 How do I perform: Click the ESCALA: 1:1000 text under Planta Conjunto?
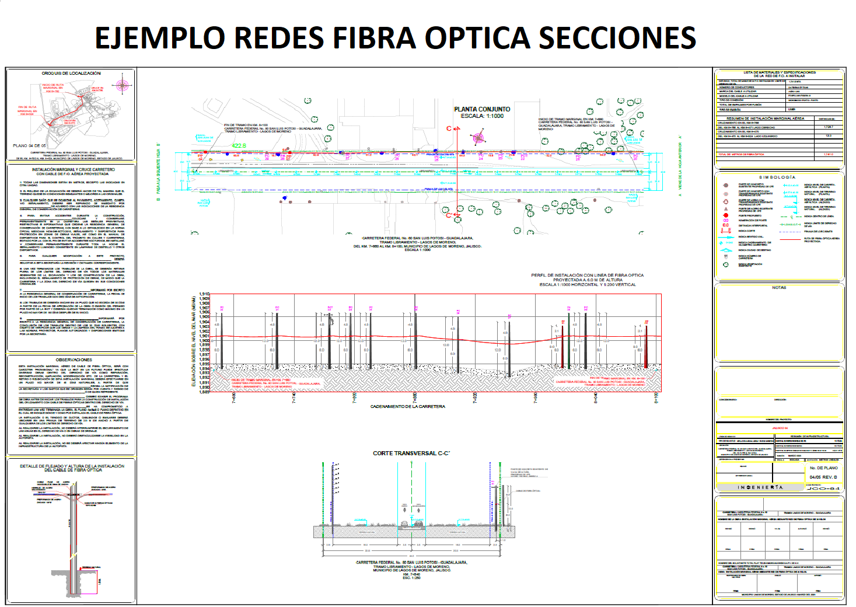482,116
